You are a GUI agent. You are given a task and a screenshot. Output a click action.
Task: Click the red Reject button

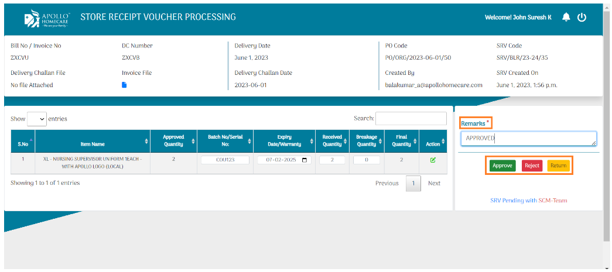[x=532, y=166]
